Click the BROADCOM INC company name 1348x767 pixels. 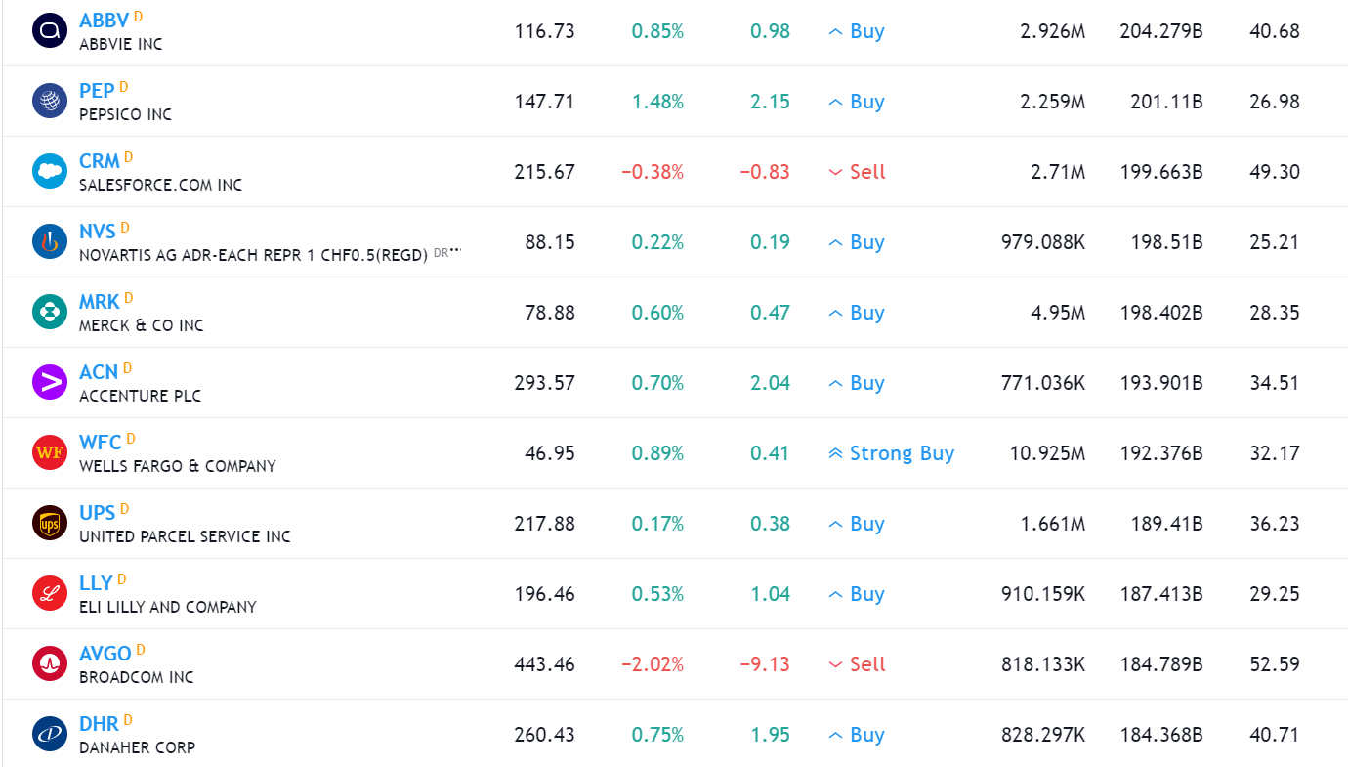coord(137,677)
